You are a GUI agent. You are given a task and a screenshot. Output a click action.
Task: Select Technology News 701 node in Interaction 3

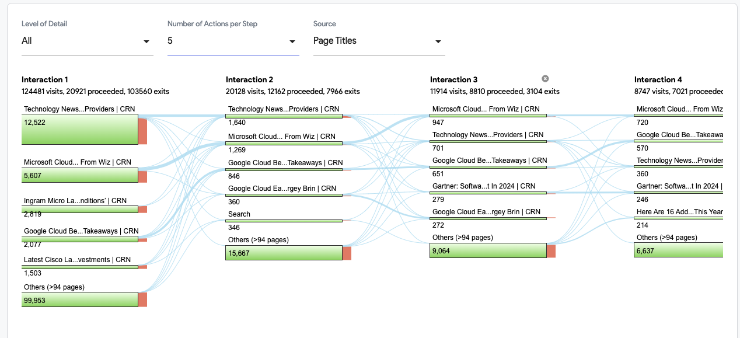pyautogui.click(x=488, y=141)
